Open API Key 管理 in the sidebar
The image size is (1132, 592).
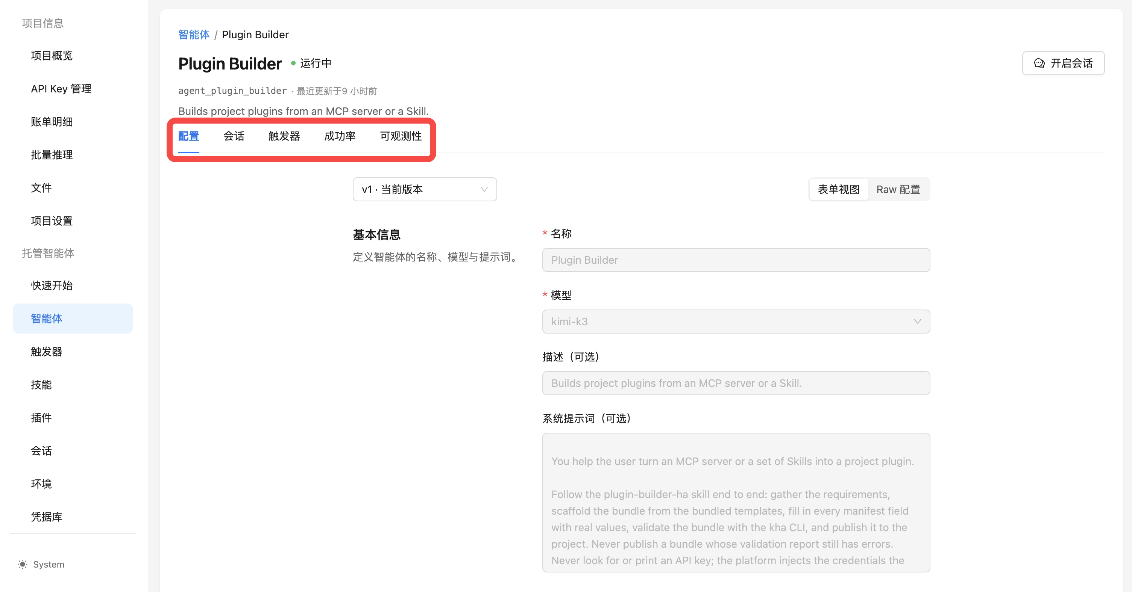(x=61, y=89)
